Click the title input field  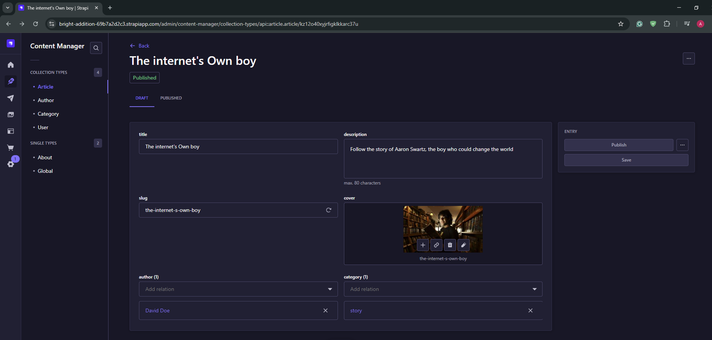point(238,147)
